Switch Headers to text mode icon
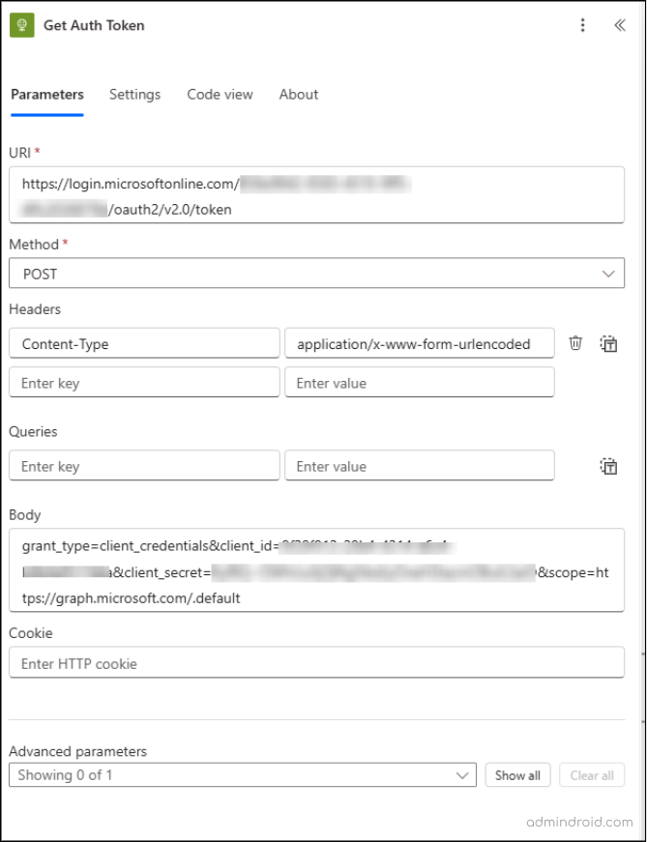 click(608, 343)
